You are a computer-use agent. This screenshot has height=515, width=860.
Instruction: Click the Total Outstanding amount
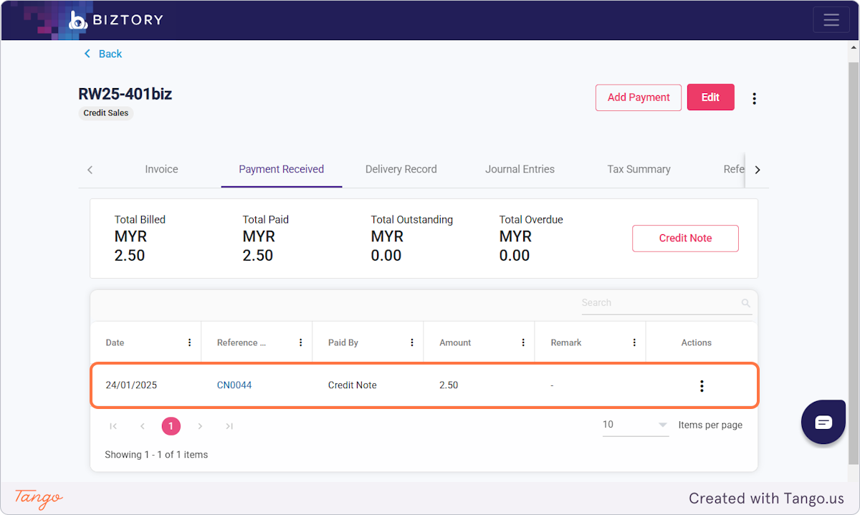click(386, 246)
